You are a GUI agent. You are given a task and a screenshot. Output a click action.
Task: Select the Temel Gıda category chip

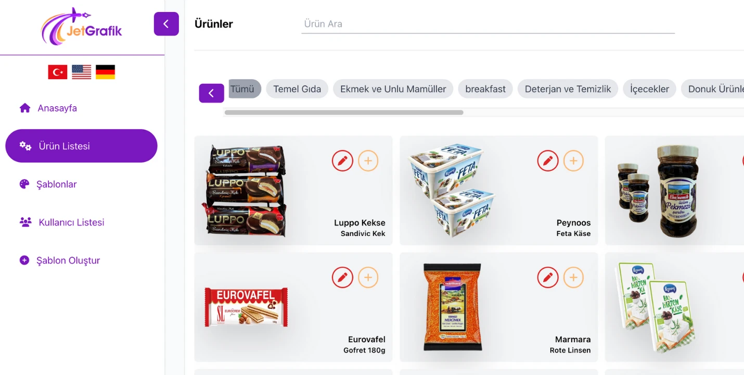[x=297, y=89]
